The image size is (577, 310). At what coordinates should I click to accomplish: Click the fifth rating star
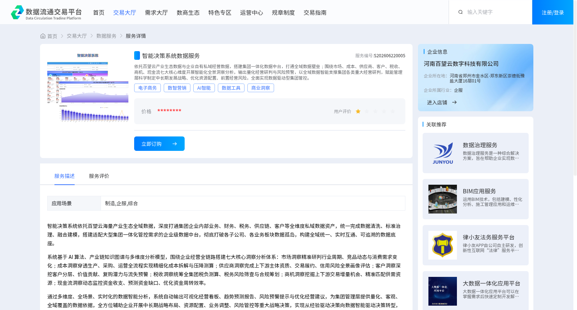point(393,112)
